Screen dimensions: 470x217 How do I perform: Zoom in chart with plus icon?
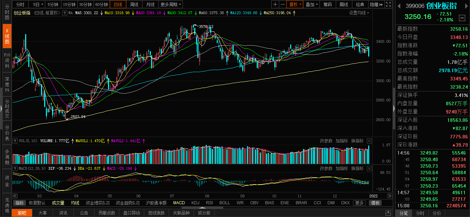(275, 4)
